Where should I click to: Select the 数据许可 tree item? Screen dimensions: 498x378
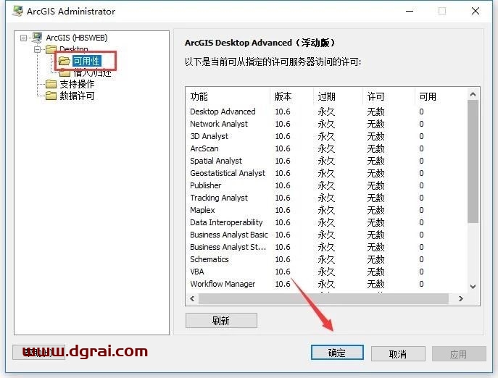pyautogui.click(x=77, y=96)
